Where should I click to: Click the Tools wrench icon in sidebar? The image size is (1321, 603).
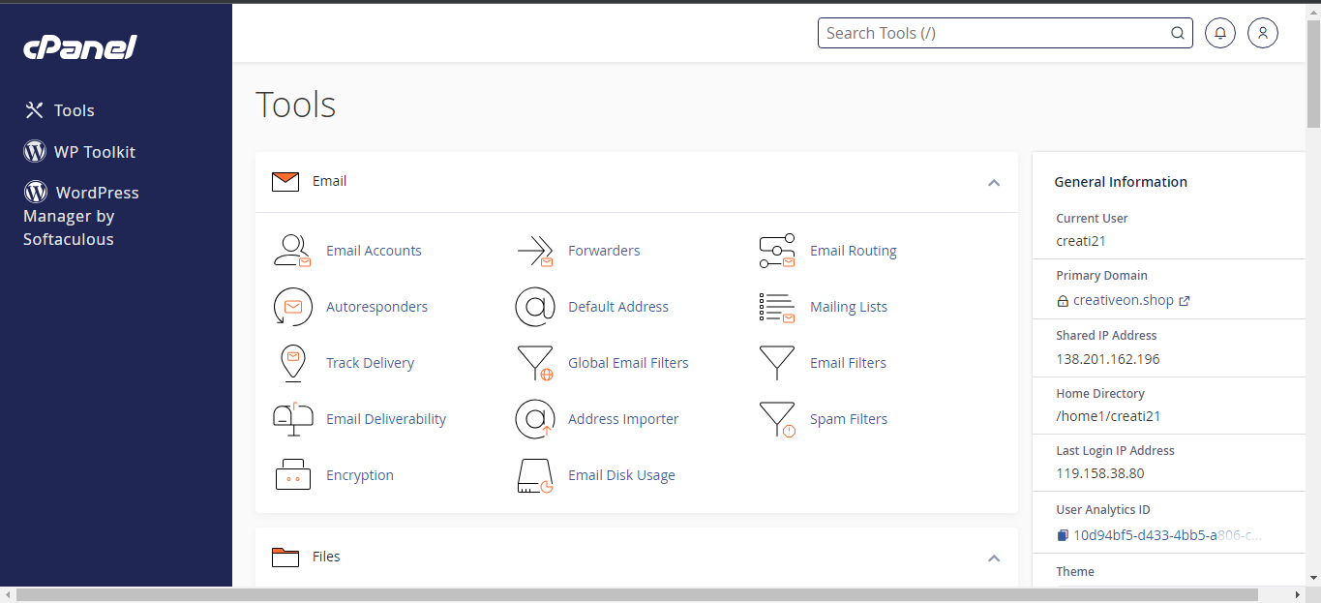[x=35, y=110]
